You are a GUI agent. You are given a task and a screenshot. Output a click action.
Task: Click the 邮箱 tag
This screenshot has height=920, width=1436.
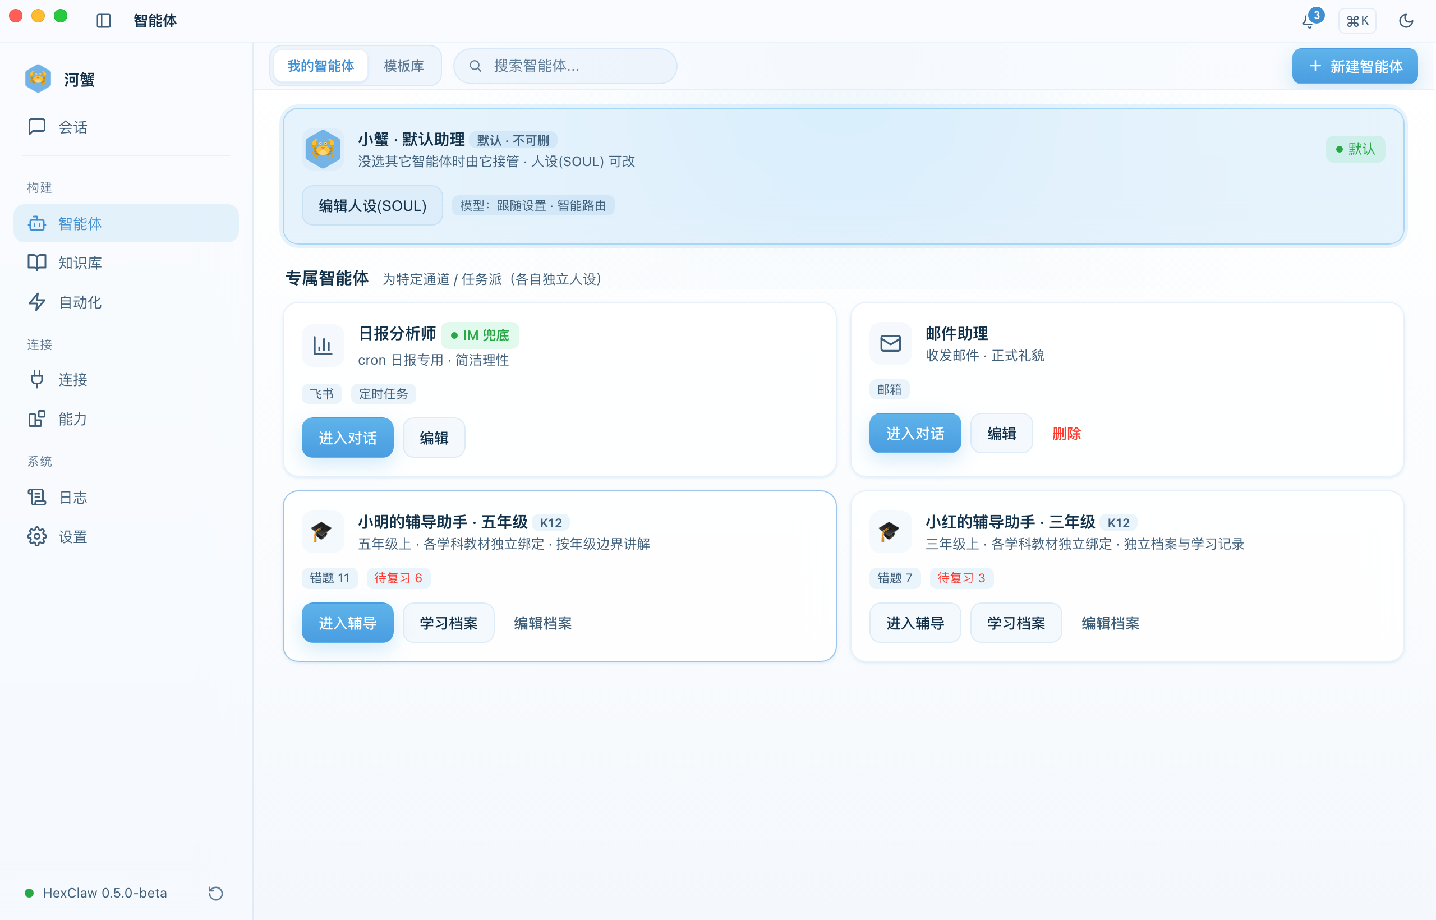pyautogui.click(x=889, y=389)
